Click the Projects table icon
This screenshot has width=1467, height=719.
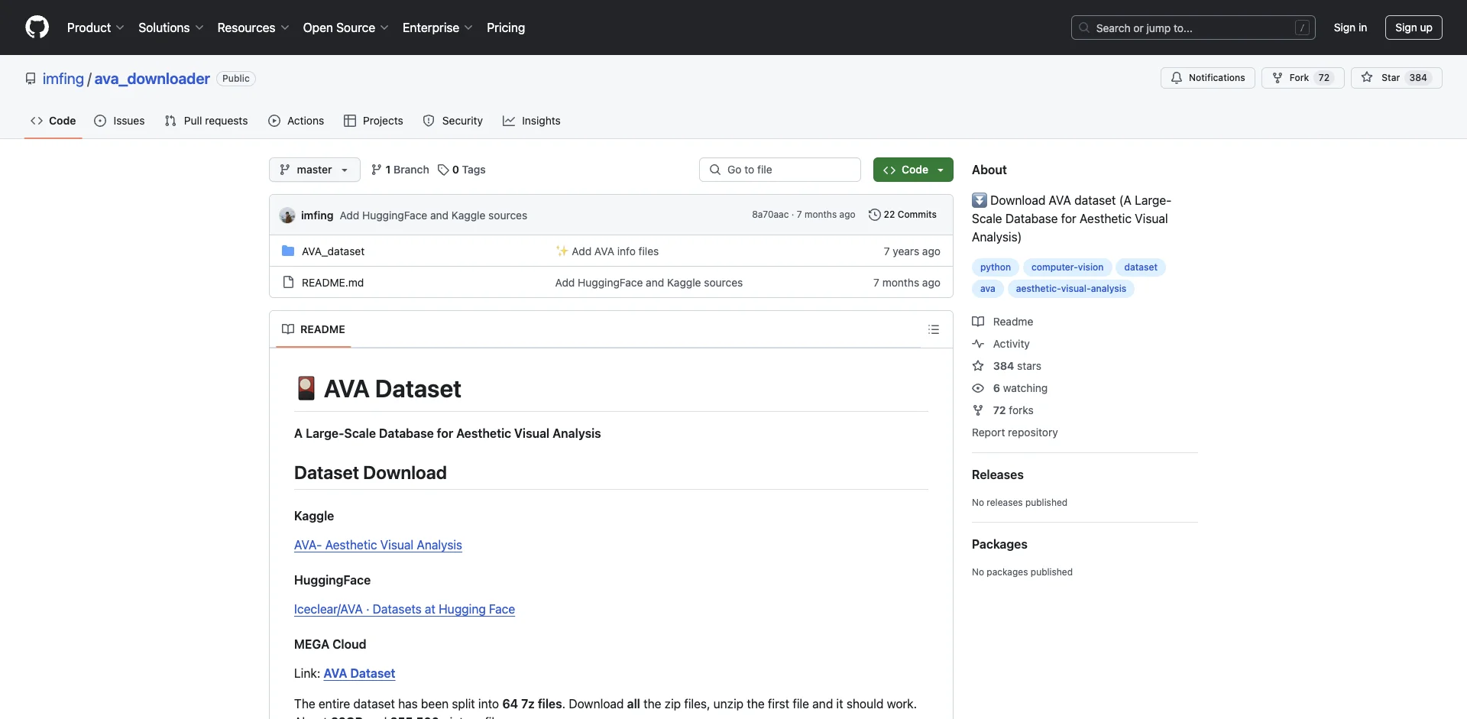(x=350, y=121)
